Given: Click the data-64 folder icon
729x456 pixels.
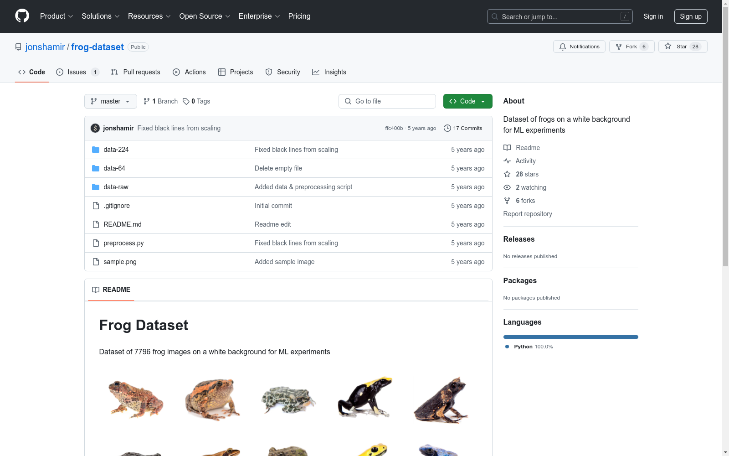Looking at the screenshot, I should point(96,168).
